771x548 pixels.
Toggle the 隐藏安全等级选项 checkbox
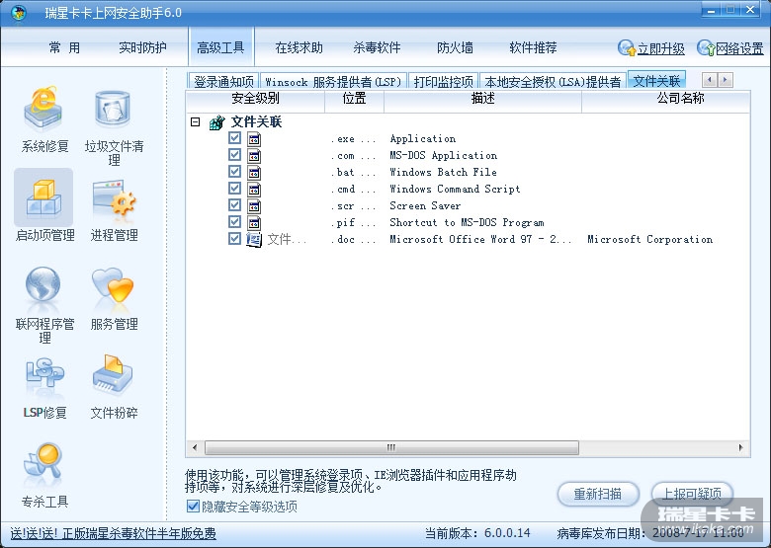(193, 506)
